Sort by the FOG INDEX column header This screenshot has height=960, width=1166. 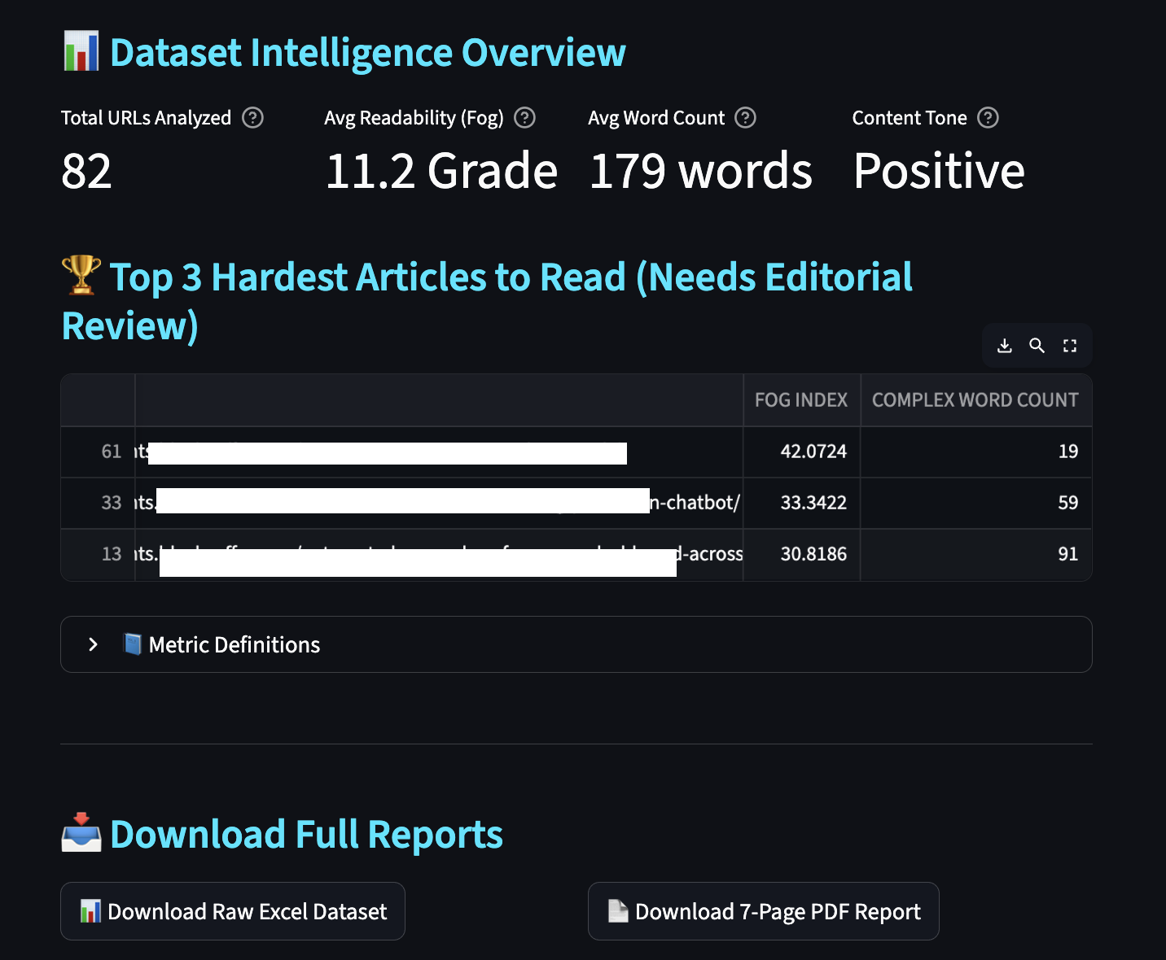[801, 400]
